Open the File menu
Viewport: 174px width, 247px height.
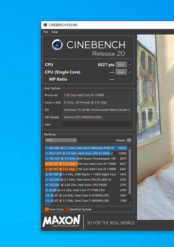click(x=46, y=32)
